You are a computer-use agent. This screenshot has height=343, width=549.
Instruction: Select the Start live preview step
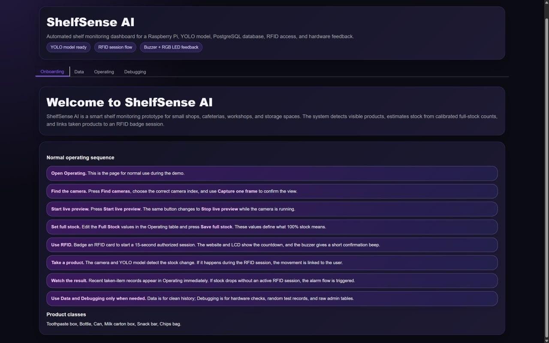coord(272,209)
